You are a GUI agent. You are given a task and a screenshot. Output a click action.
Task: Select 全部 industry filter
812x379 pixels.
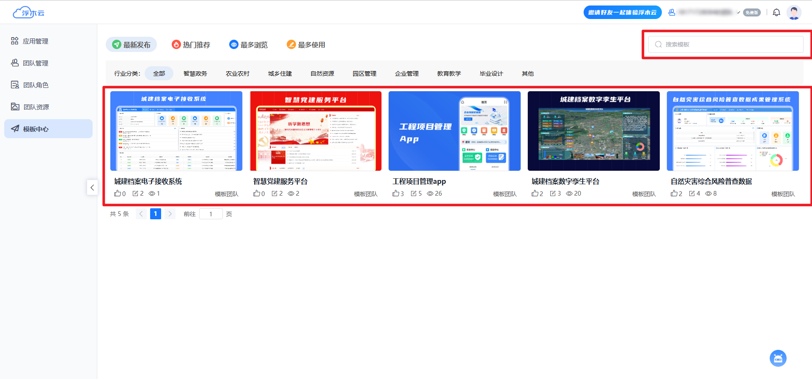pyautogui.click(x=159, y=74)
